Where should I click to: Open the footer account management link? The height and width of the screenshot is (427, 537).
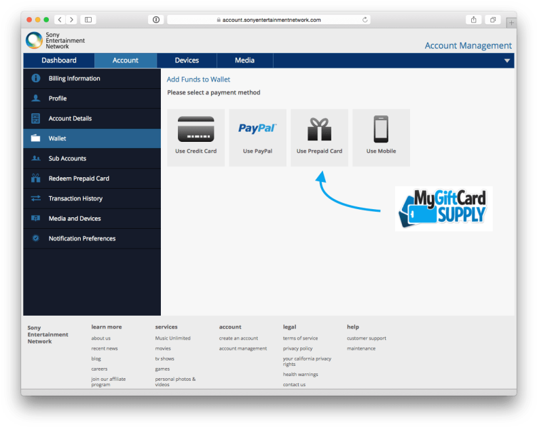[x=243, y=348]
